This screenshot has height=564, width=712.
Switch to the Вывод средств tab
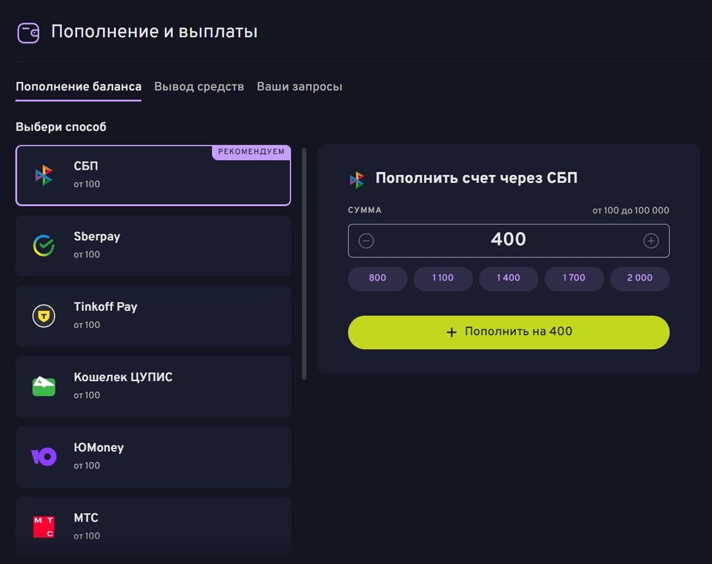click(x=198, y=86)
